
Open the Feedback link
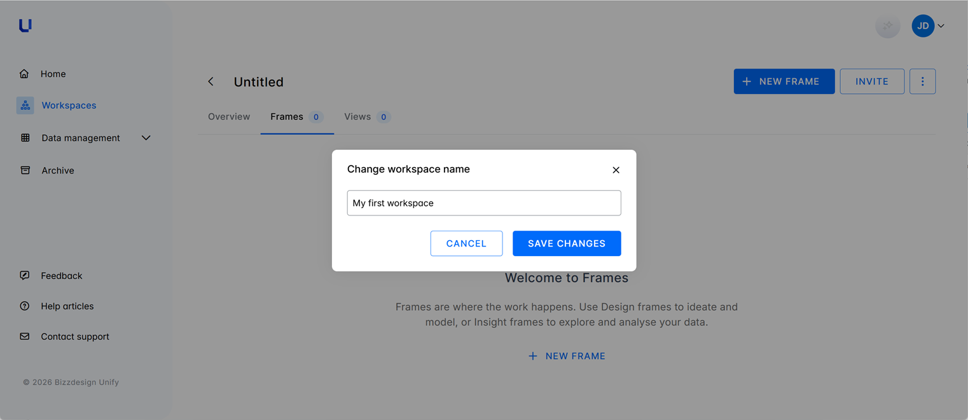[62, 276]
